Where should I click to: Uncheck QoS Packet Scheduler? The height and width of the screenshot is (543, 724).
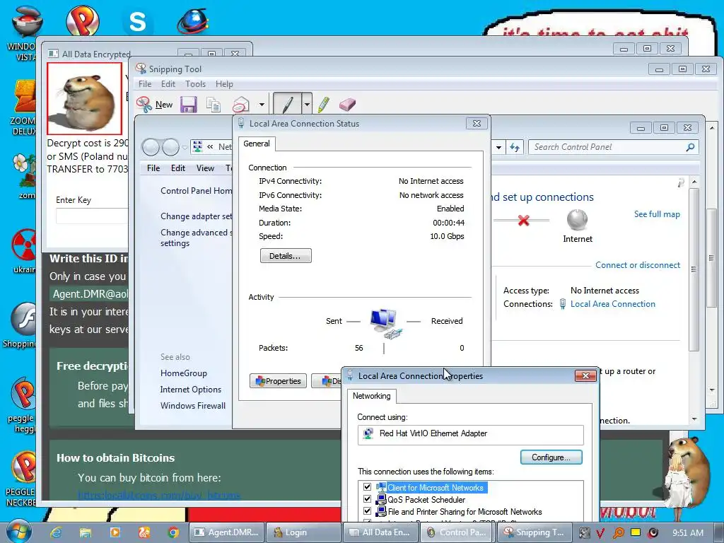367,499
